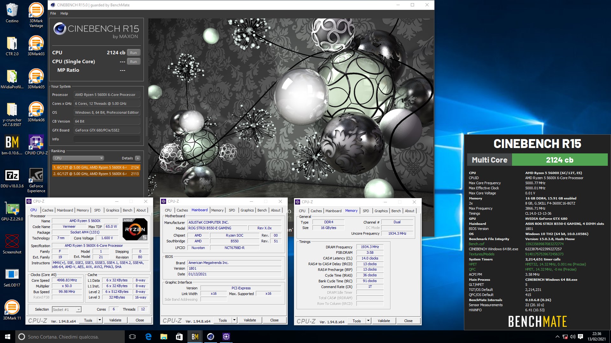
Task: Open the Screenshot desktop icon
Action: 12,245
